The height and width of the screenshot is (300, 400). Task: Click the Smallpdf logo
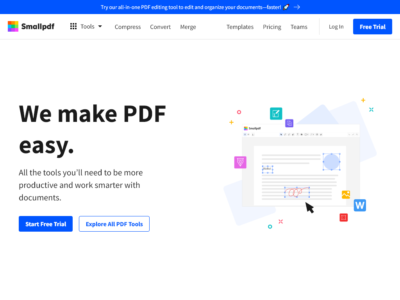(31, 27)
